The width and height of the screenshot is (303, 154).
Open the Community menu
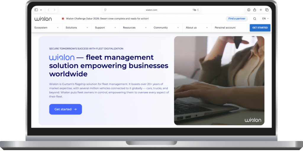[166, 28]
